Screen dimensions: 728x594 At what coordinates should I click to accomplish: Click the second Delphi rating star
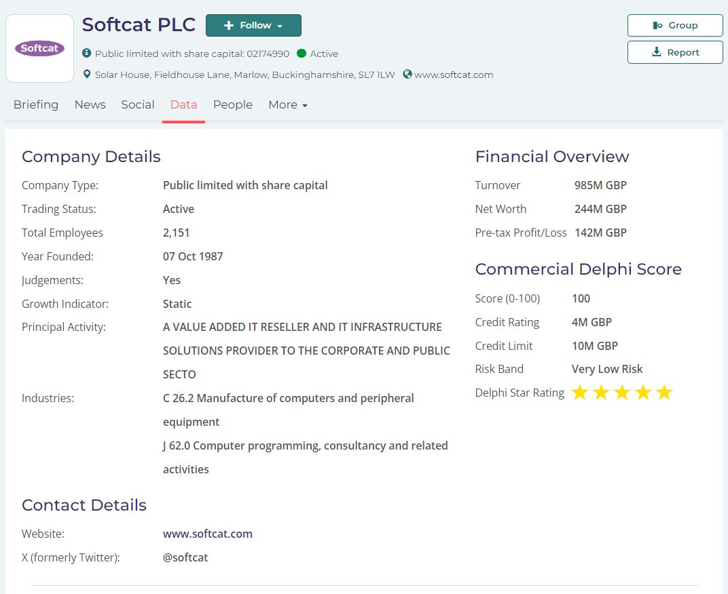coord(601,393)
